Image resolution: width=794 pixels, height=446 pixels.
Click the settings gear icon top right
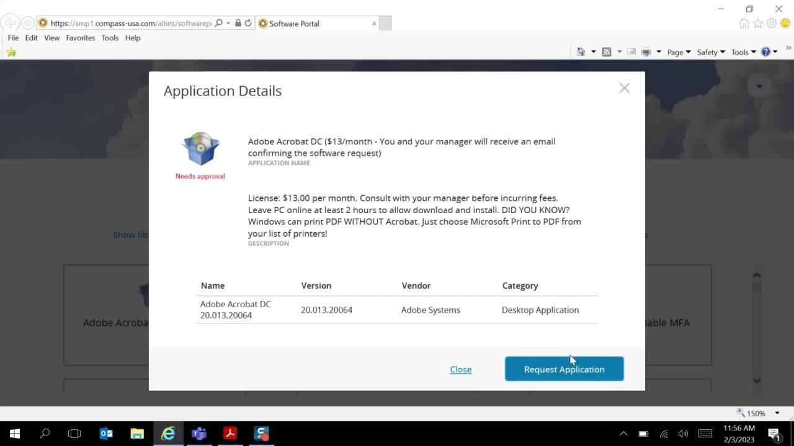click(x=772, y=24)
